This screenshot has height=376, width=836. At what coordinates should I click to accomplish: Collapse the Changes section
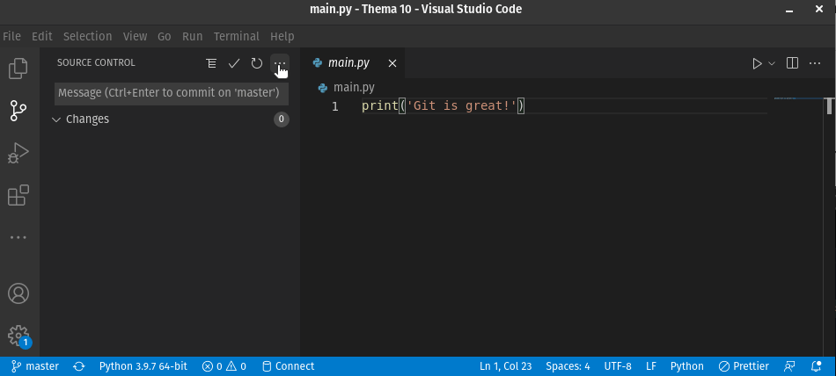click(x=57, y=119)
